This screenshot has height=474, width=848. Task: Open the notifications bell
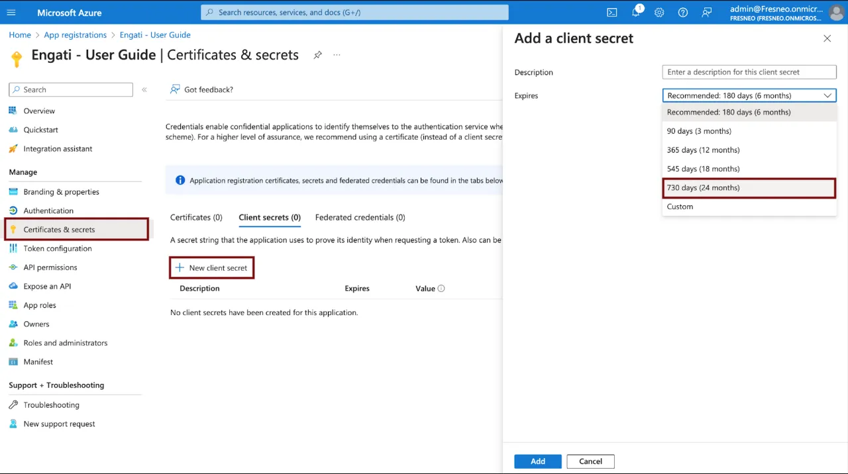pyautogui.click(x=635, y=13)
